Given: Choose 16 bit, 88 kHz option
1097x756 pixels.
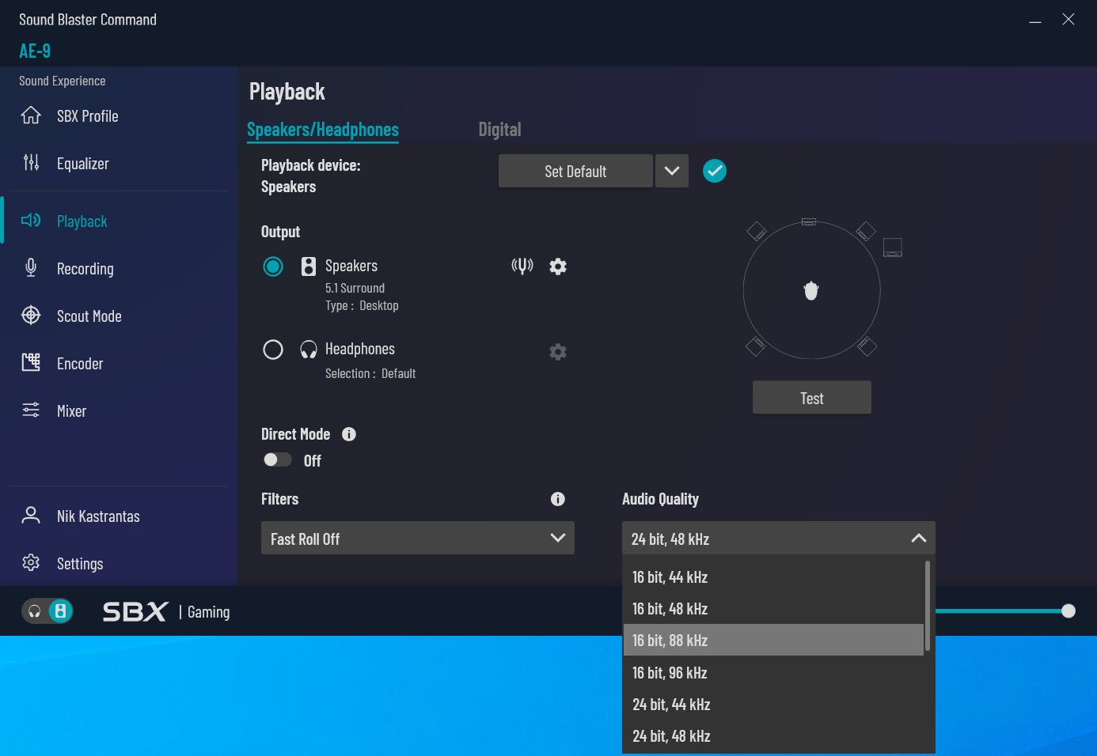Looking at the screenshot, I should point(773,640).
